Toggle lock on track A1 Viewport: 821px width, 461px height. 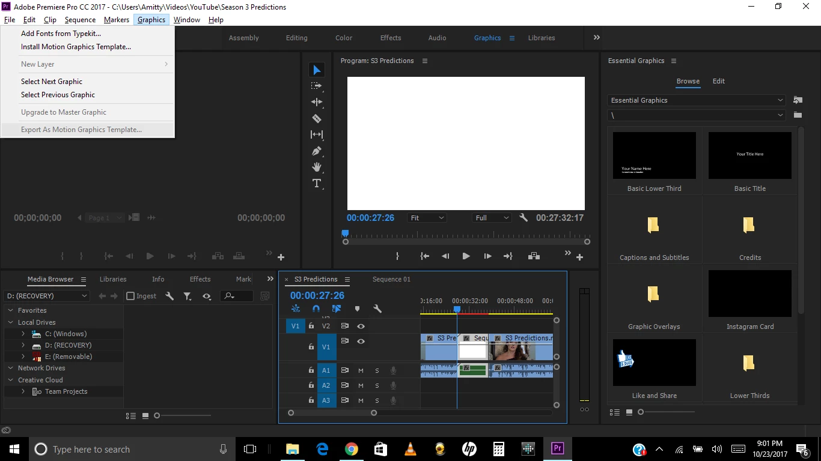(x=311, y=370)
